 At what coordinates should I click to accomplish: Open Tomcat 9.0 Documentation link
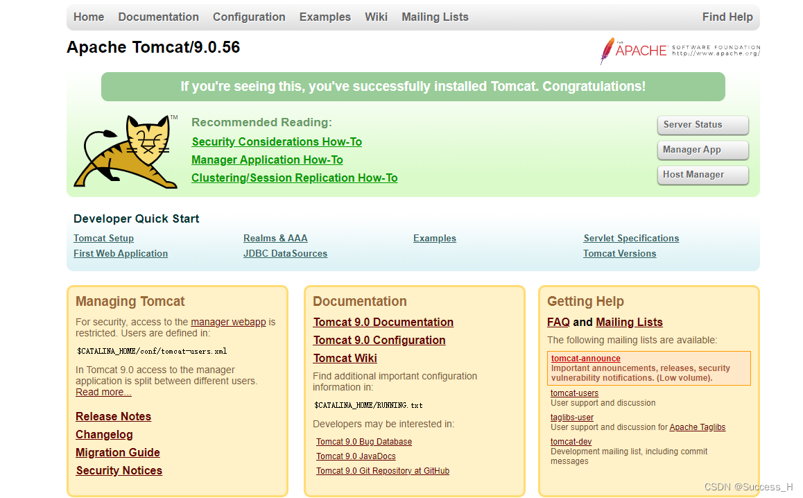tap(383, 323)
